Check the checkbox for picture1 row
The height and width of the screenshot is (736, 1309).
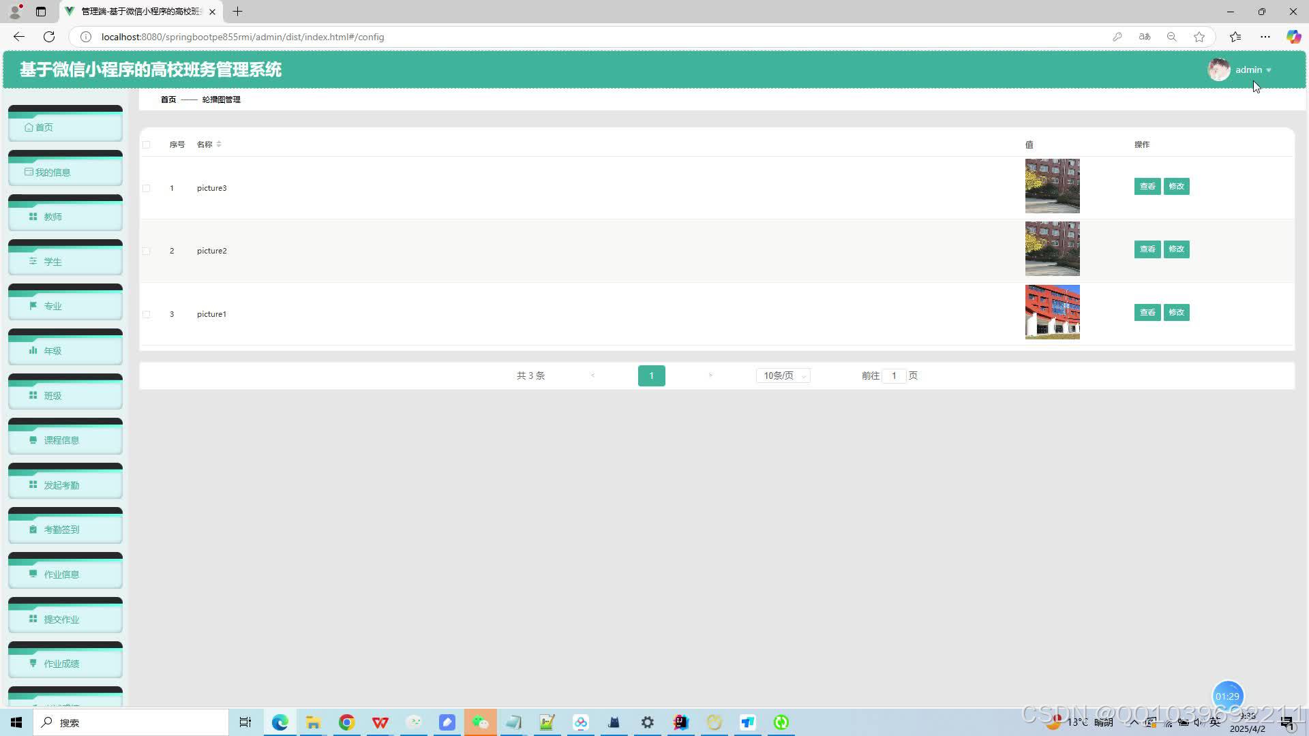[x=146, y=314]
